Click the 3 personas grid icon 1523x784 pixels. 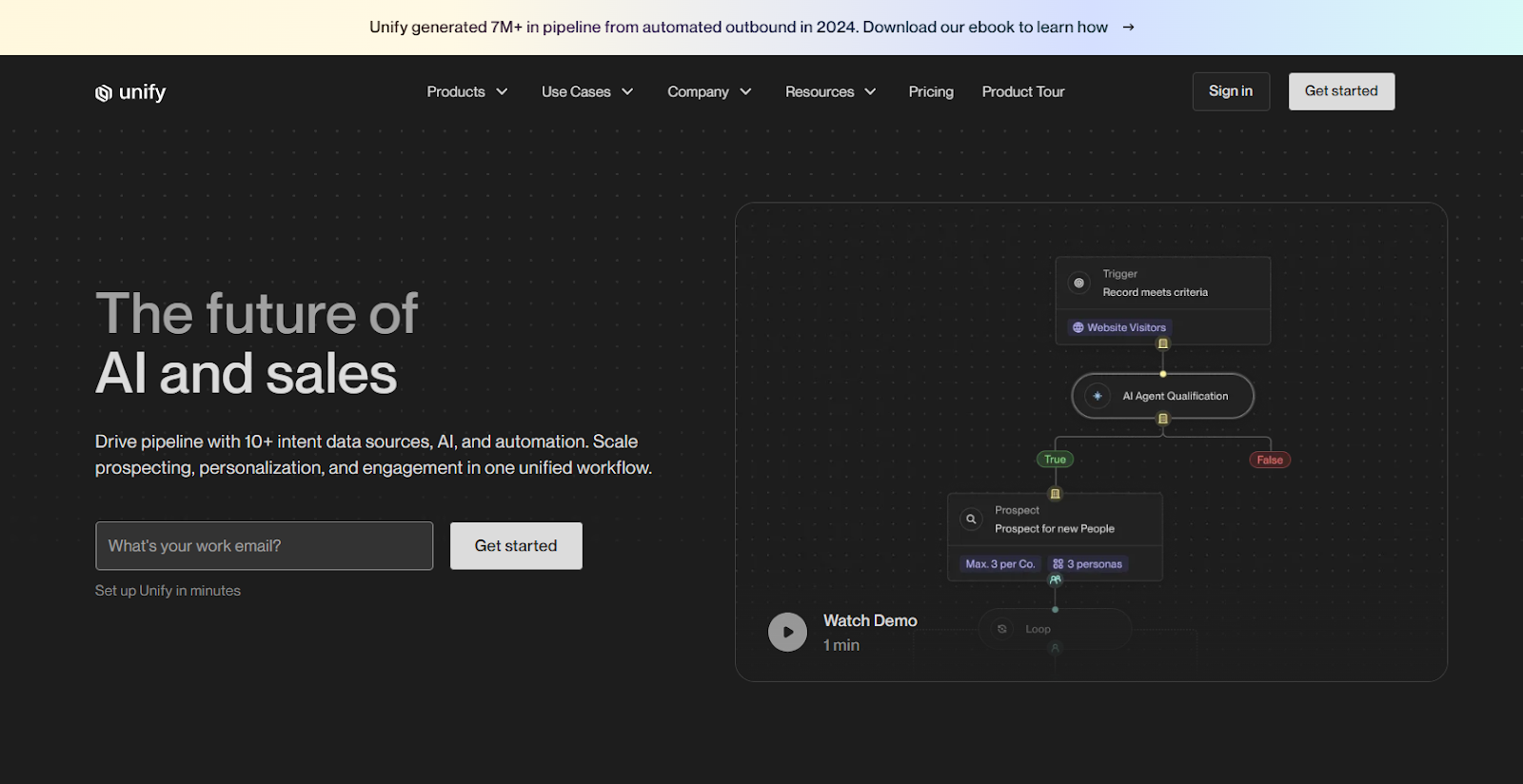point(1058,564)
